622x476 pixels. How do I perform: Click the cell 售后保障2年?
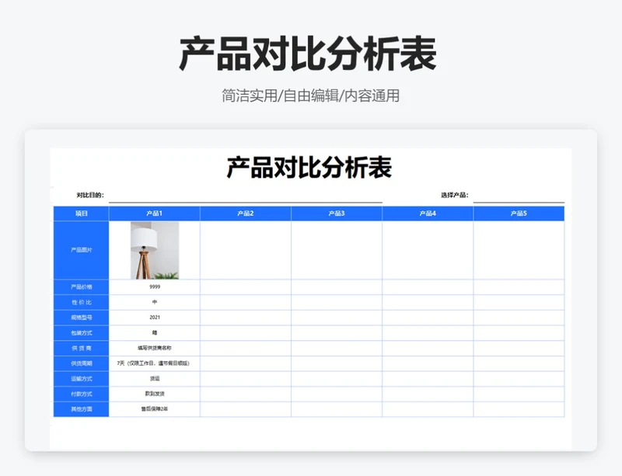[155, 409]
